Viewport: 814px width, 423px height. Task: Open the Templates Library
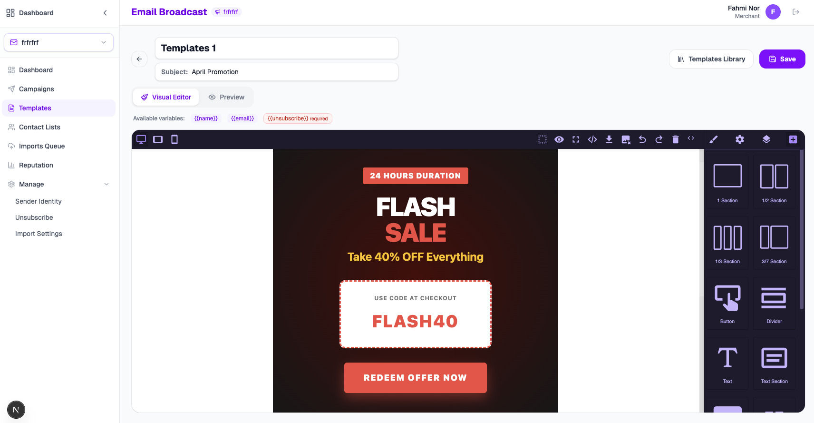coord(711,59)
